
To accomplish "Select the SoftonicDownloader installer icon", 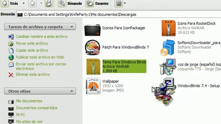I will pos(168,48).
